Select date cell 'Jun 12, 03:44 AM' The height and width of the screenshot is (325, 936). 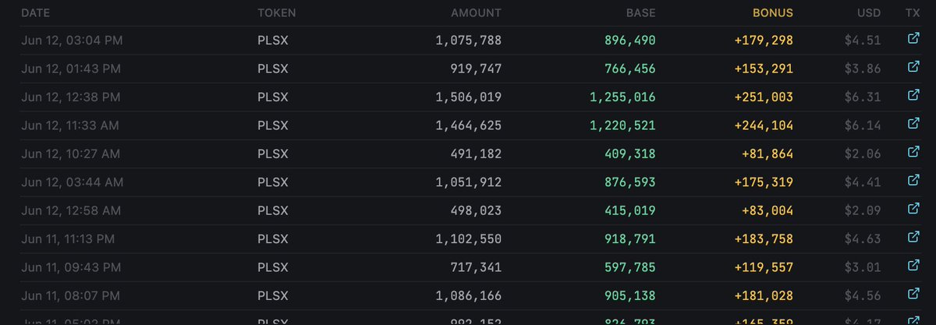(x=72, y=182)
